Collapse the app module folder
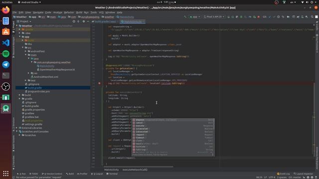319x179 pixels. (20, 37)
